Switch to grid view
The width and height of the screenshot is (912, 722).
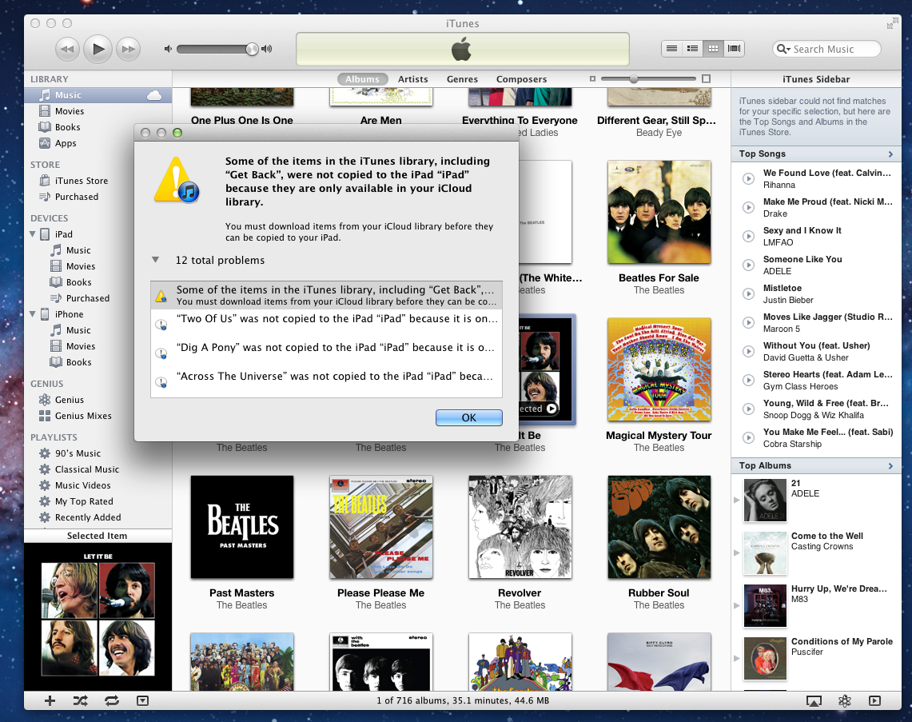point(713,48)
